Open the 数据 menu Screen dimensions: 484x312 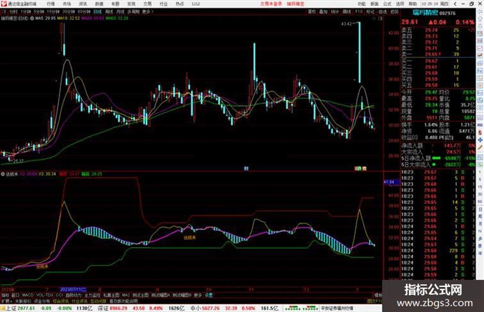coord(99,4)
